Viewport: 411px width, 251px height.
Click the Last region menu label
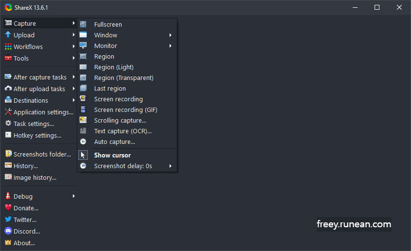point(110,88)
